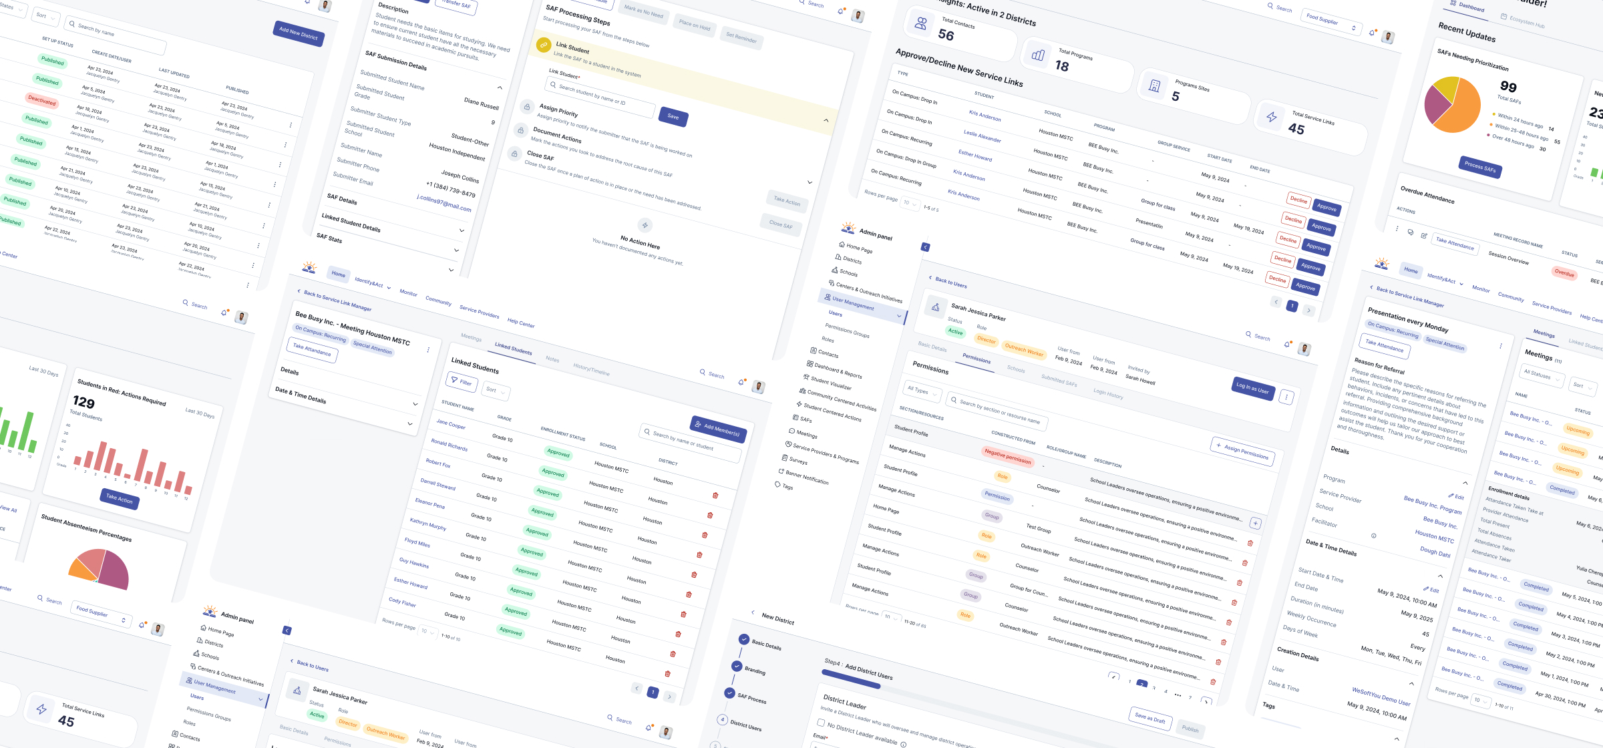Open three-dot menu beside Log In as User

[x=1286, y=397]
